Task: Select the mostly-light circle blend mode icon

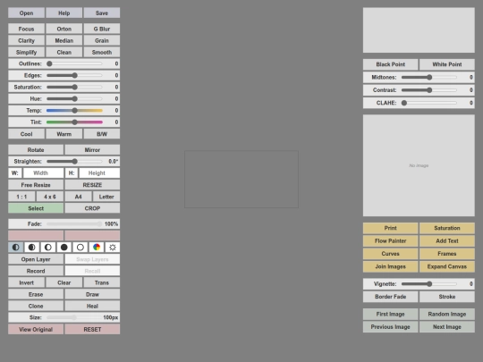Action: 47,248
